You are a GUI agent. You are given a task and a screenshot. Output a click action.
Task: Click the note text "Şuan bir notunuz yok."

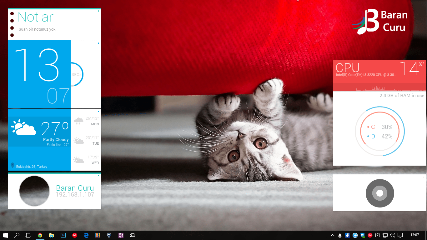38,29
